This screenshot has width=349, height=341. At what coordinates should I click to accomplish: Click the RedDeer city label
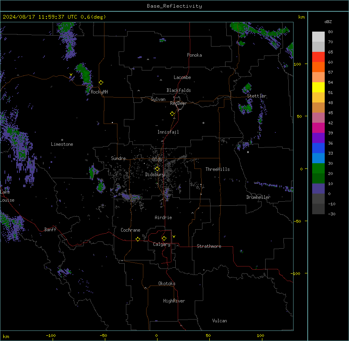[x=178, y=103]
